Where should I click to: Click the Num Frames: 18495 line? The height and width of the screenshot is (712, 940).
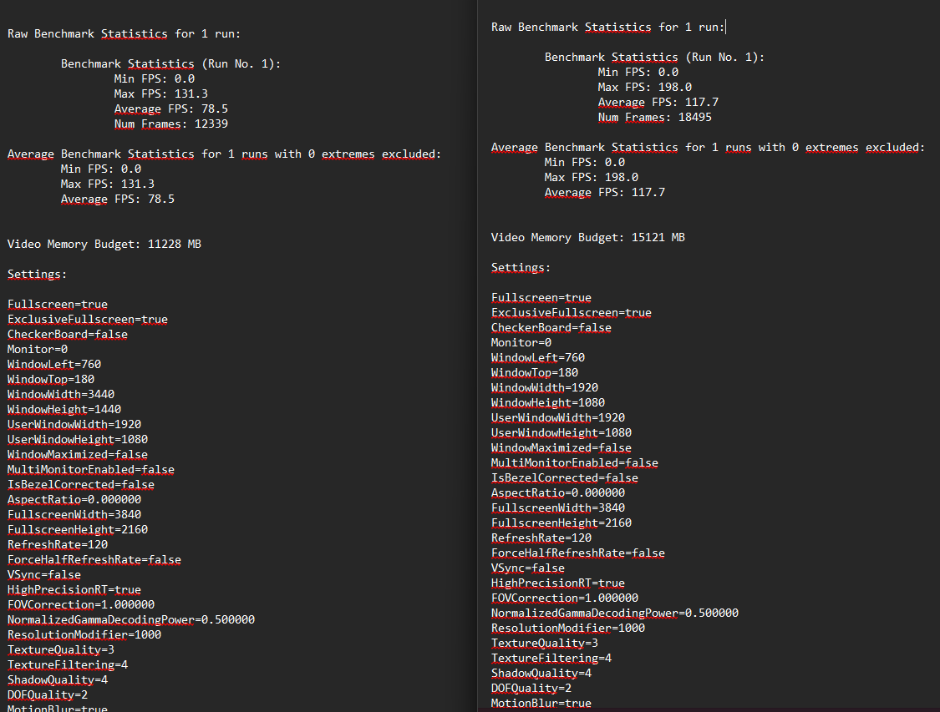[x=655, y=118]
